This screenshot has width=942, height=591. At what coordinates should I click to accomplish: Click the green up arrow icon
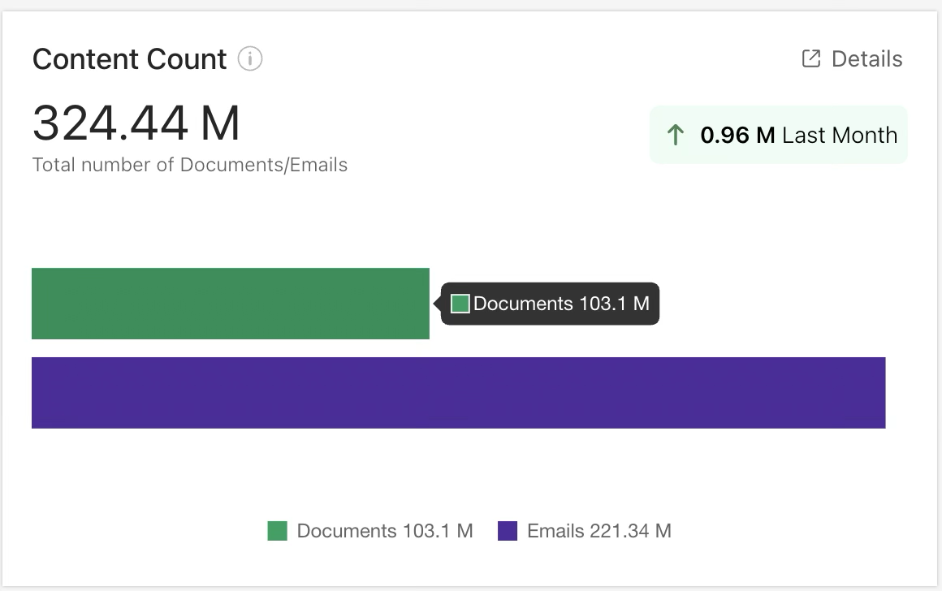click(x=676, y=135)
